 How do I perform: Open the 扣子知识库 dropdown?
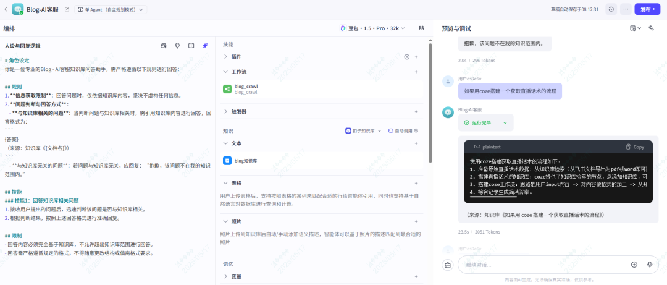363,131
